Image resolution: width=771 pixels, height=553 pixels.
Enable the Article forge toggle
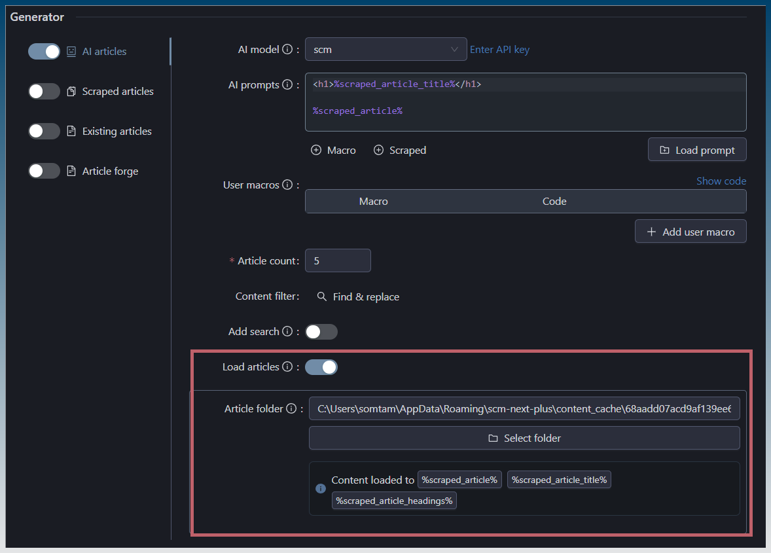click(44, 171)
